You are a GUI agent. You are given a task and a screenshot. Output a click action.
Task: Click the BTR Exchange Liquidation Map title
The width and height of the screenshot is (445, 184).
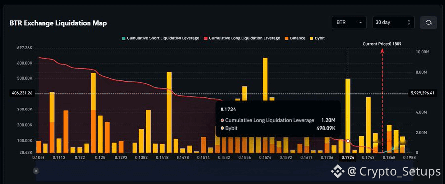[x=58, y=23]
